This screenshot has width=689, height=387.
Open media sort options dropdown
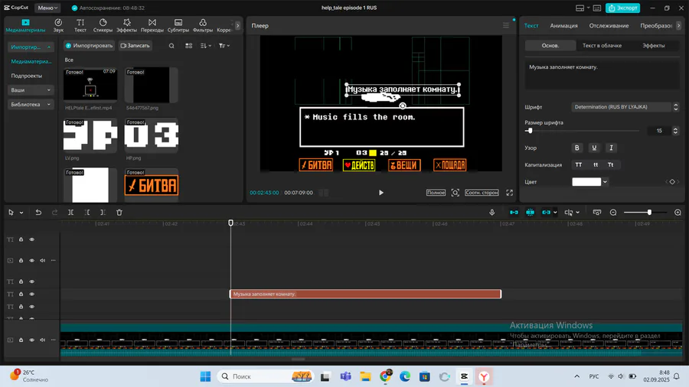[x=206, y=46]
